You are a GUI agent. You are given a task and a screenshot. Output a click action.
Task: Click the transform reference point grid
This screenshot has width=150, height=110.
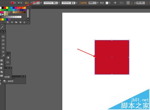point(128,3)
